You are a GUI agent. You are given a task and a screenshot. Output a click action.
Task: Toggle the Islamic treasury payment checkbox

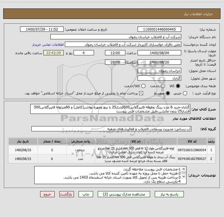(141, 93)
